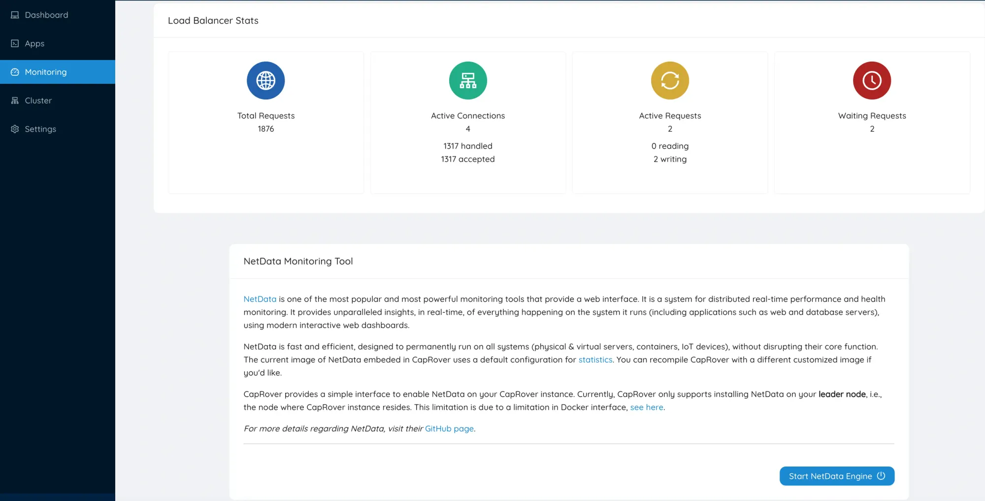Visit the GitHub page link
This screenshot has height=501, width=985.
pyautogui.click(x=449, y=429)
